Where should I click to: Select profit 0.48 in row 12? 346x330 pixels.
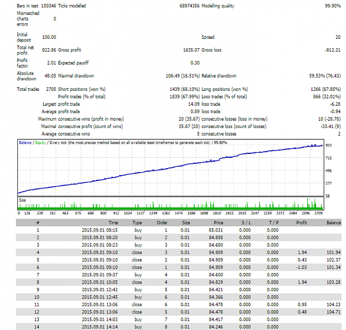pyautogui.click(x=302, y=312)
